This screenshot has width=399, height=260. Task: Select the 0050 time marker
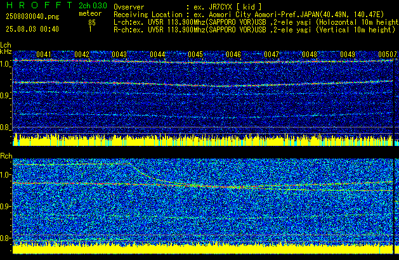pos(386,55)
